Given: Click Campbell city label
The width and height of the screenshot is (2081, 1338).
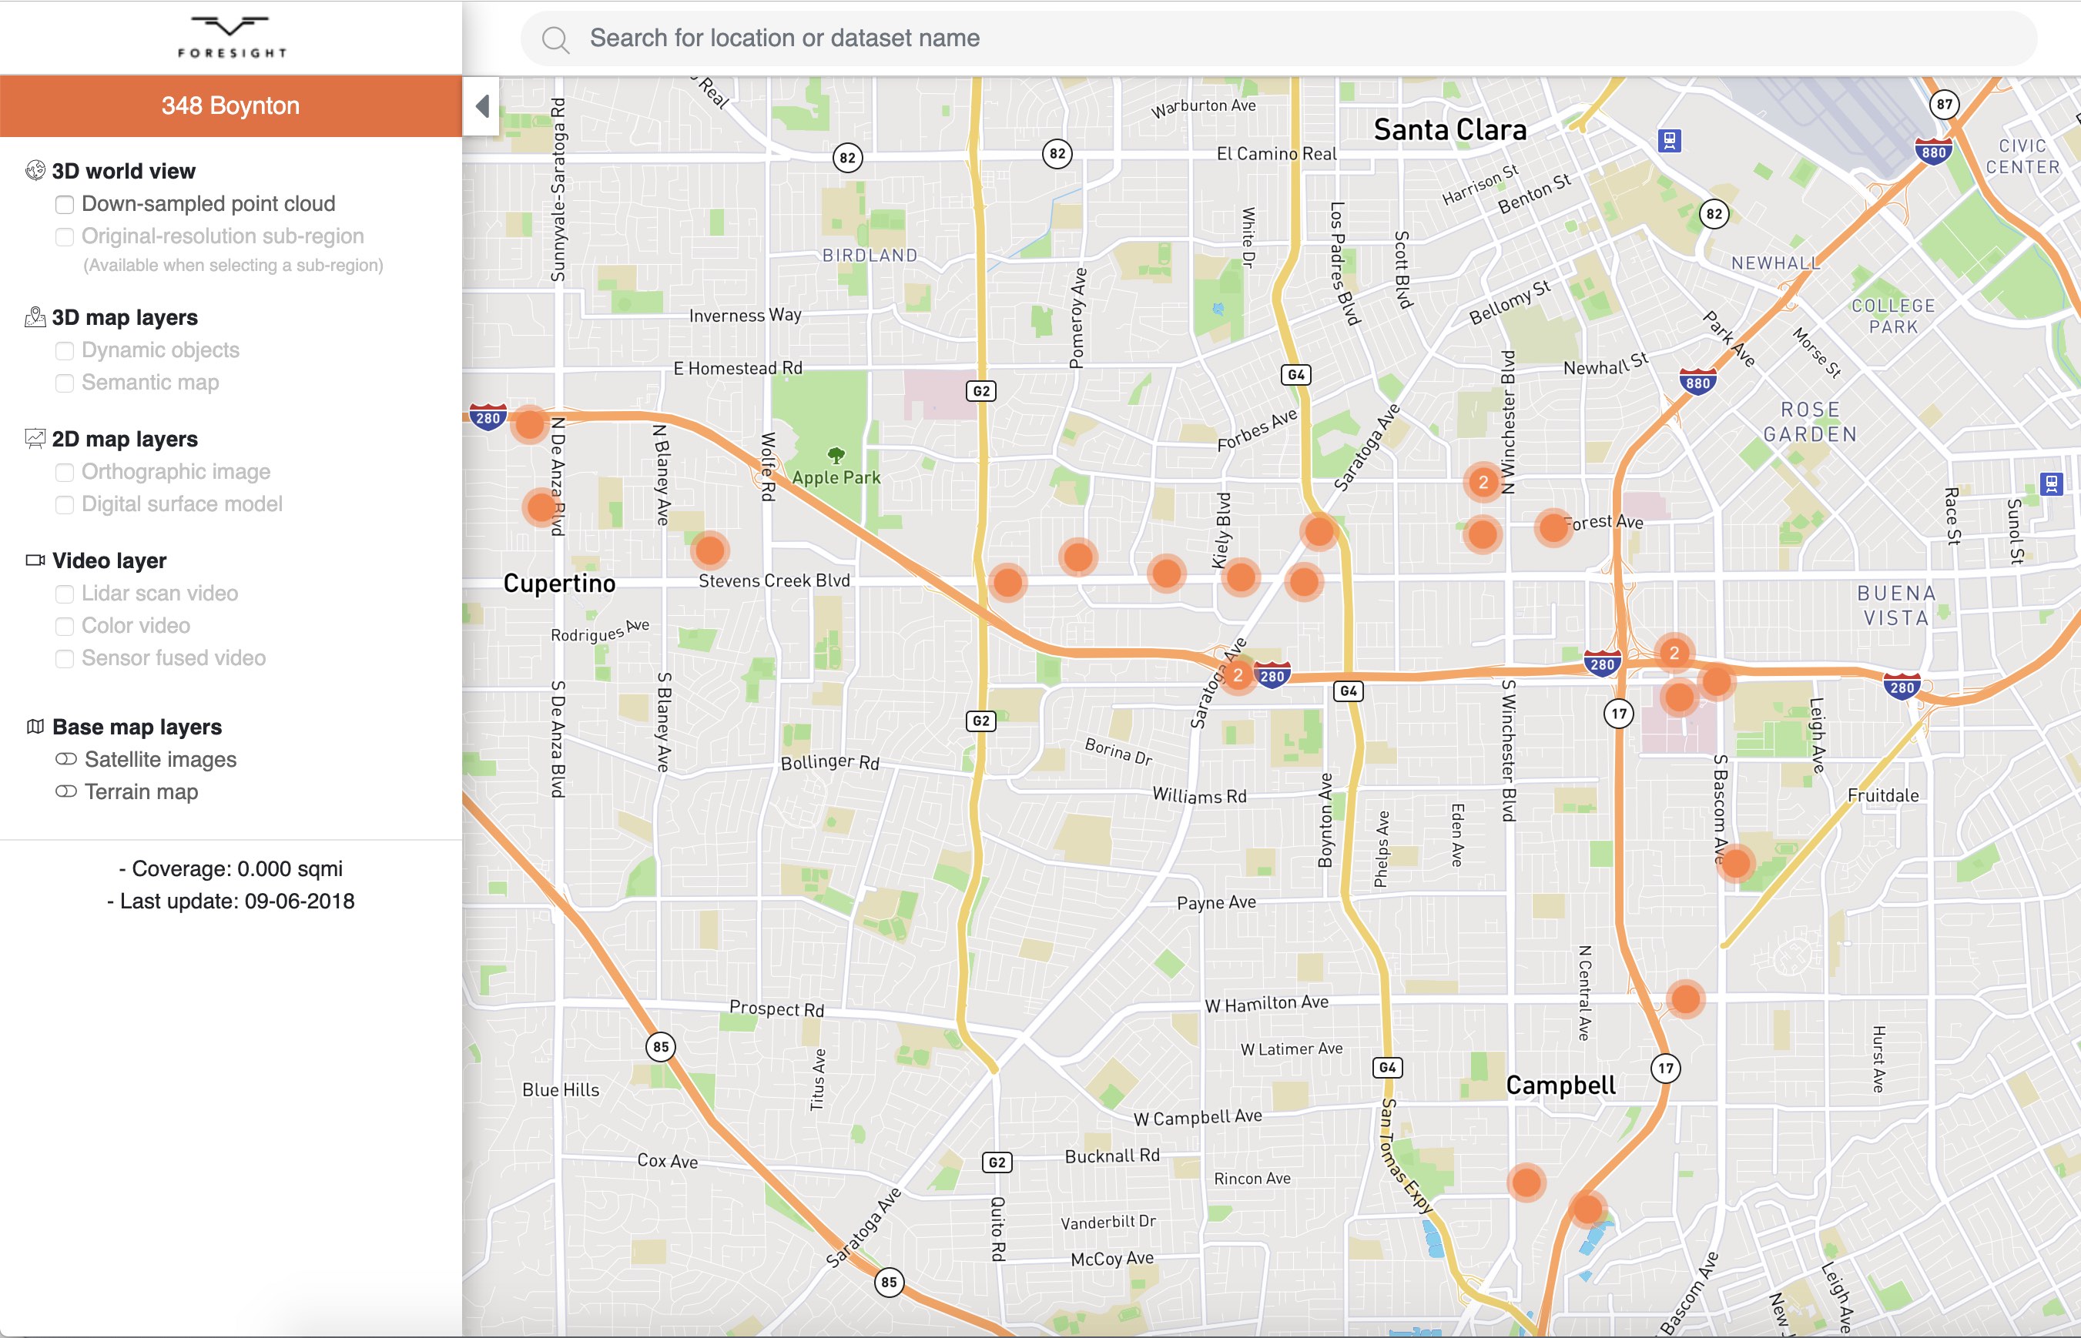Looking at the screenshot, I should (1560, 1085).
